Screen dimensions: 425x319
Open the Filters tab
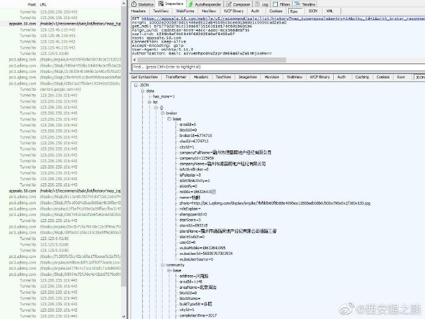pyautogui.click(x=281, y=4)
